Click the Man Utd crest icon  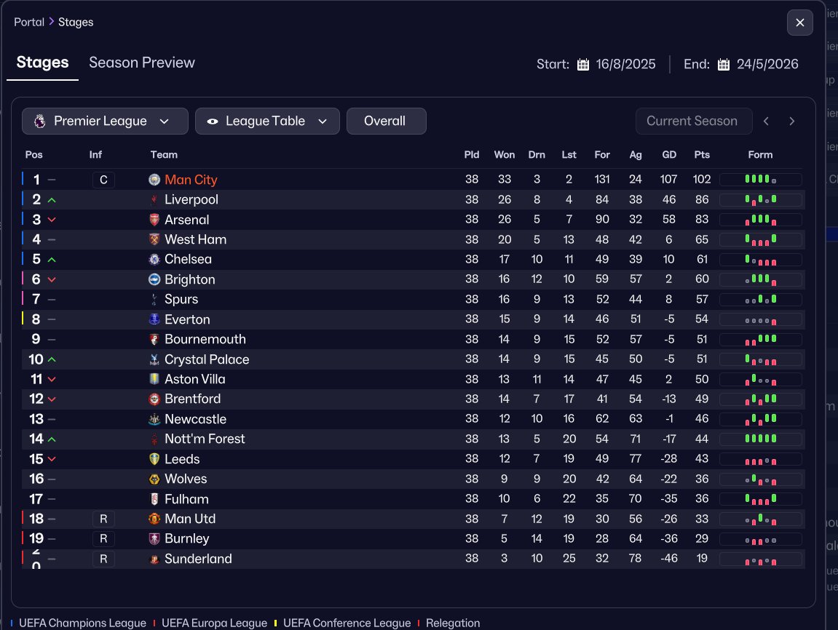[154, 519]
